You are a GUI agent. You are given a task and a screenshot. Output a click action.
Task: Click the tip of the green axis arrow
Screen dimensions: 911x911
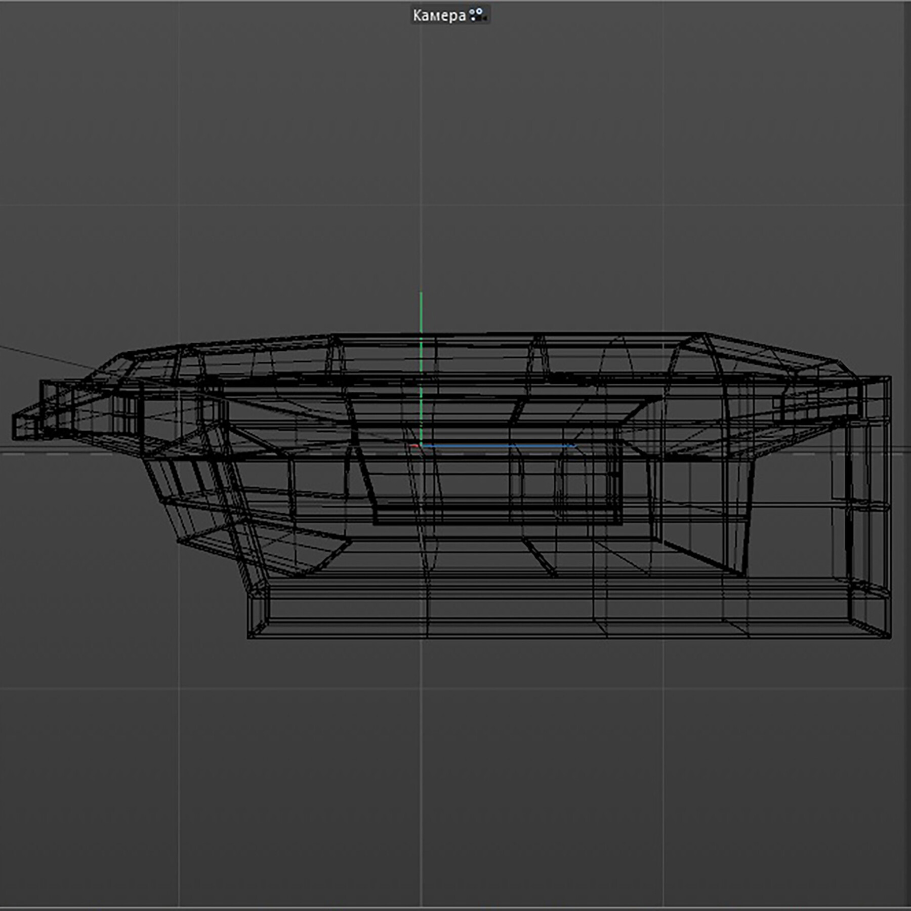pyautogui.click(x=421, y=294)
